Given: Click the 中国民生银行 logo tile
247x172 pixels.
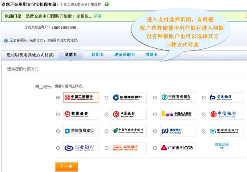Looking at the screenshot, I should tap(226, 131).
